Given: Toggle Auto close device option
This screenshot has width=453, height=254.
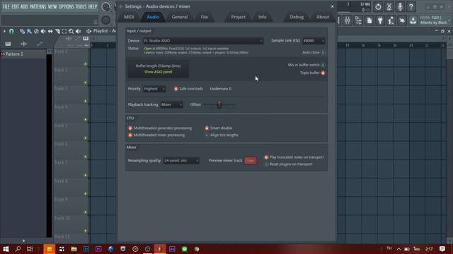Looking at the screenshot, I should 323,52.
